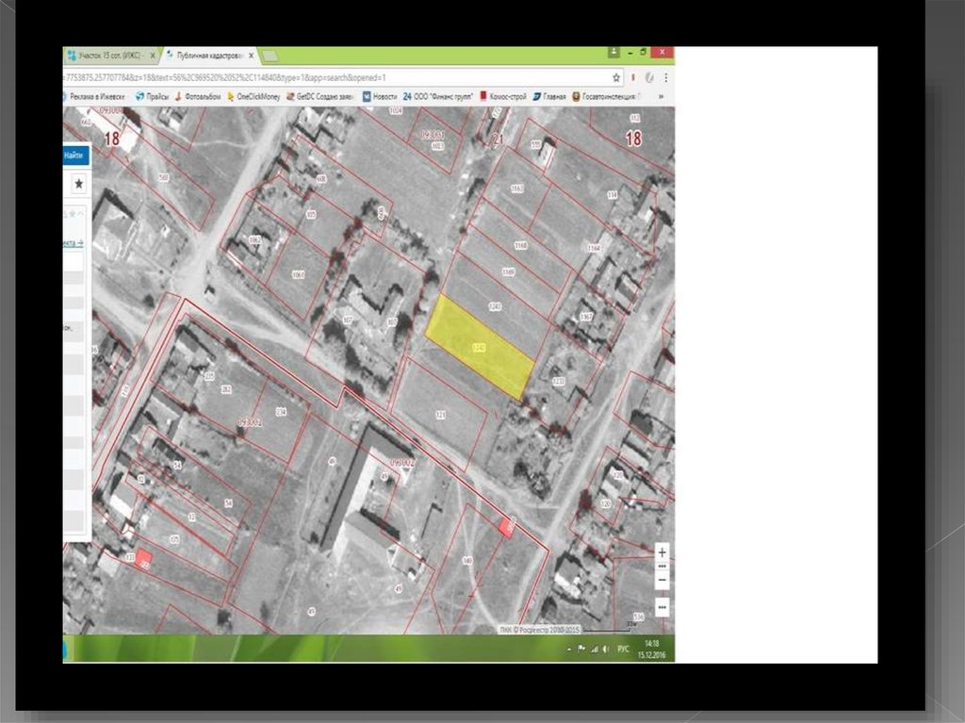Open the OneClickMoney bookmark
The image size is (965, 723).
(259, 96)
